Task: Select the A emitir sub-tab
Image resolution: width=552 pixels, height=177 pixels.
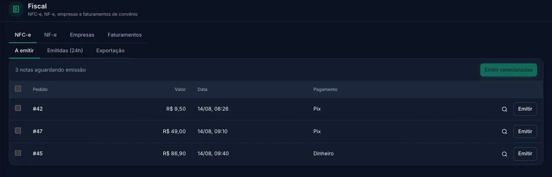Action: tap(24, 51)
